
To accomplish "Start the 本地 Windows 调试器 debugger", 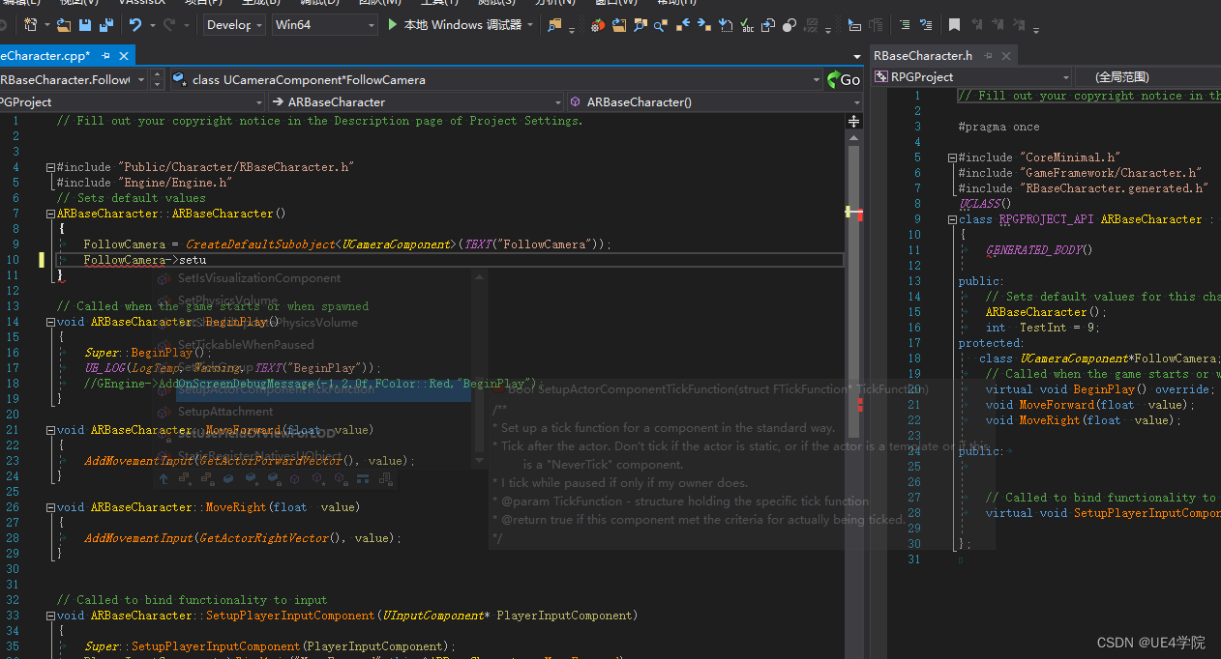I will 454,25.
